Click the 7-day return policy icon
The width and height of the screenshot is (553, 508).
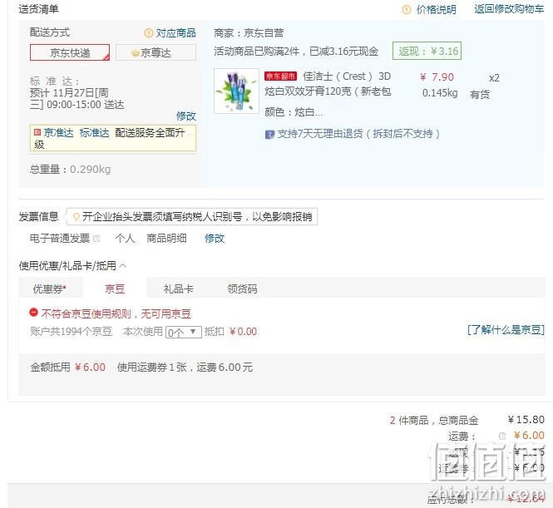coord(269,135)
